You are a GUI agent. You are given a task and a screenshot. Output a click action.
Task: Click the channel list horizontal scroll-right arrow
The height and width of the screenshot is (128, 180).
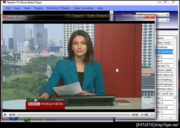click(171, 118)
